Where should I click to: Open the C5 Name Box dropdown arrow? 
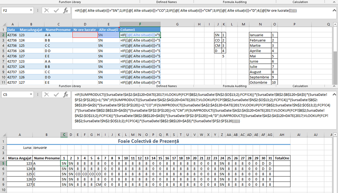(x=31, y=95)
